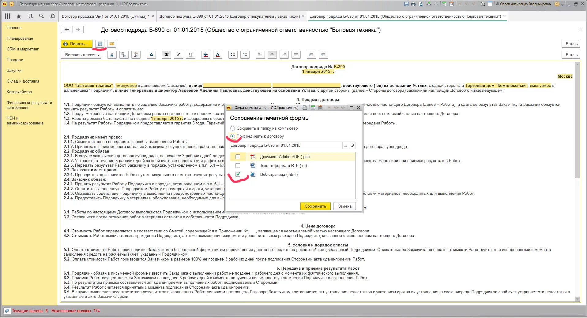Open the info help icon in title bar
Viewport: 587px width, 318px height.
[x=557, y=4]
